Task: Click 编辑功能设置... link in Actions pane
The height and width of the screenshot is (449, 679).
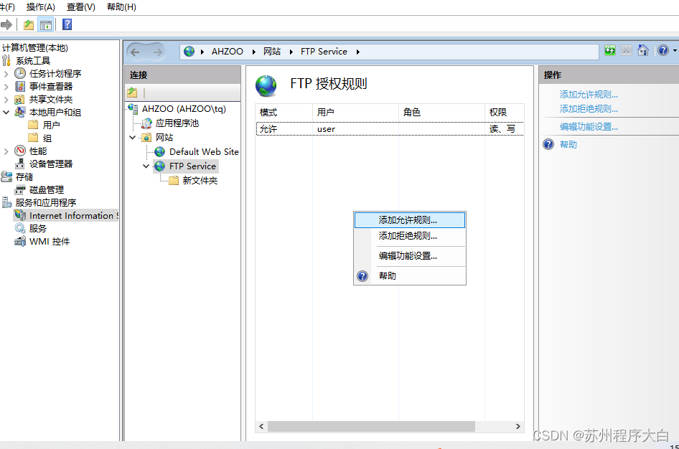Action: [589, 127]
